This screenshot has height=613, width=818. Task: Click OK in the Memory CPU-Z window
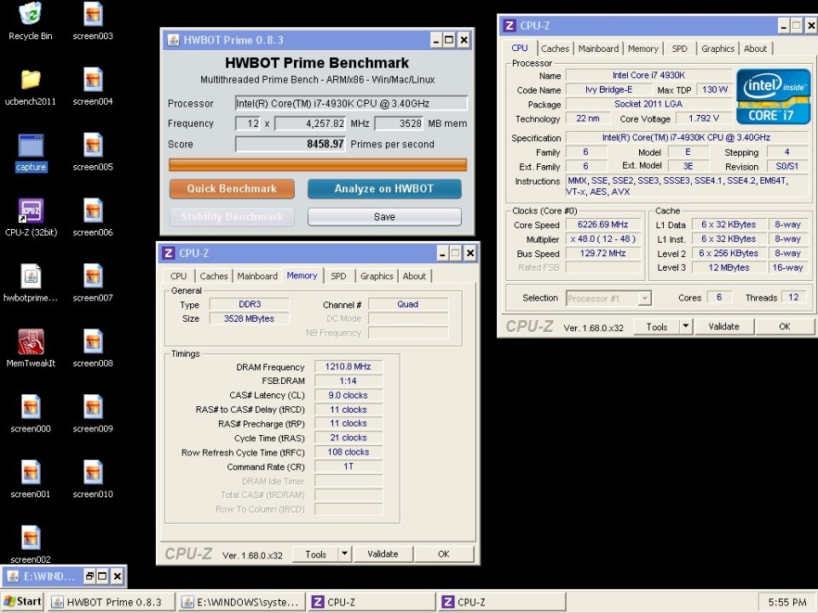click(444, 554)
